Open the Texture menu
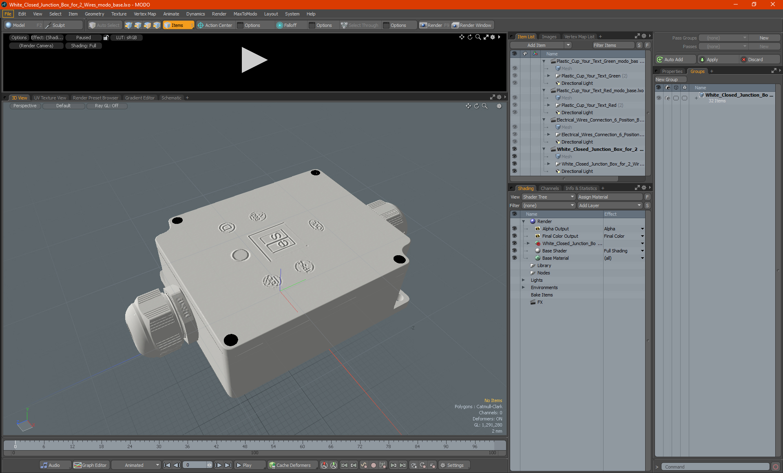 119,14
